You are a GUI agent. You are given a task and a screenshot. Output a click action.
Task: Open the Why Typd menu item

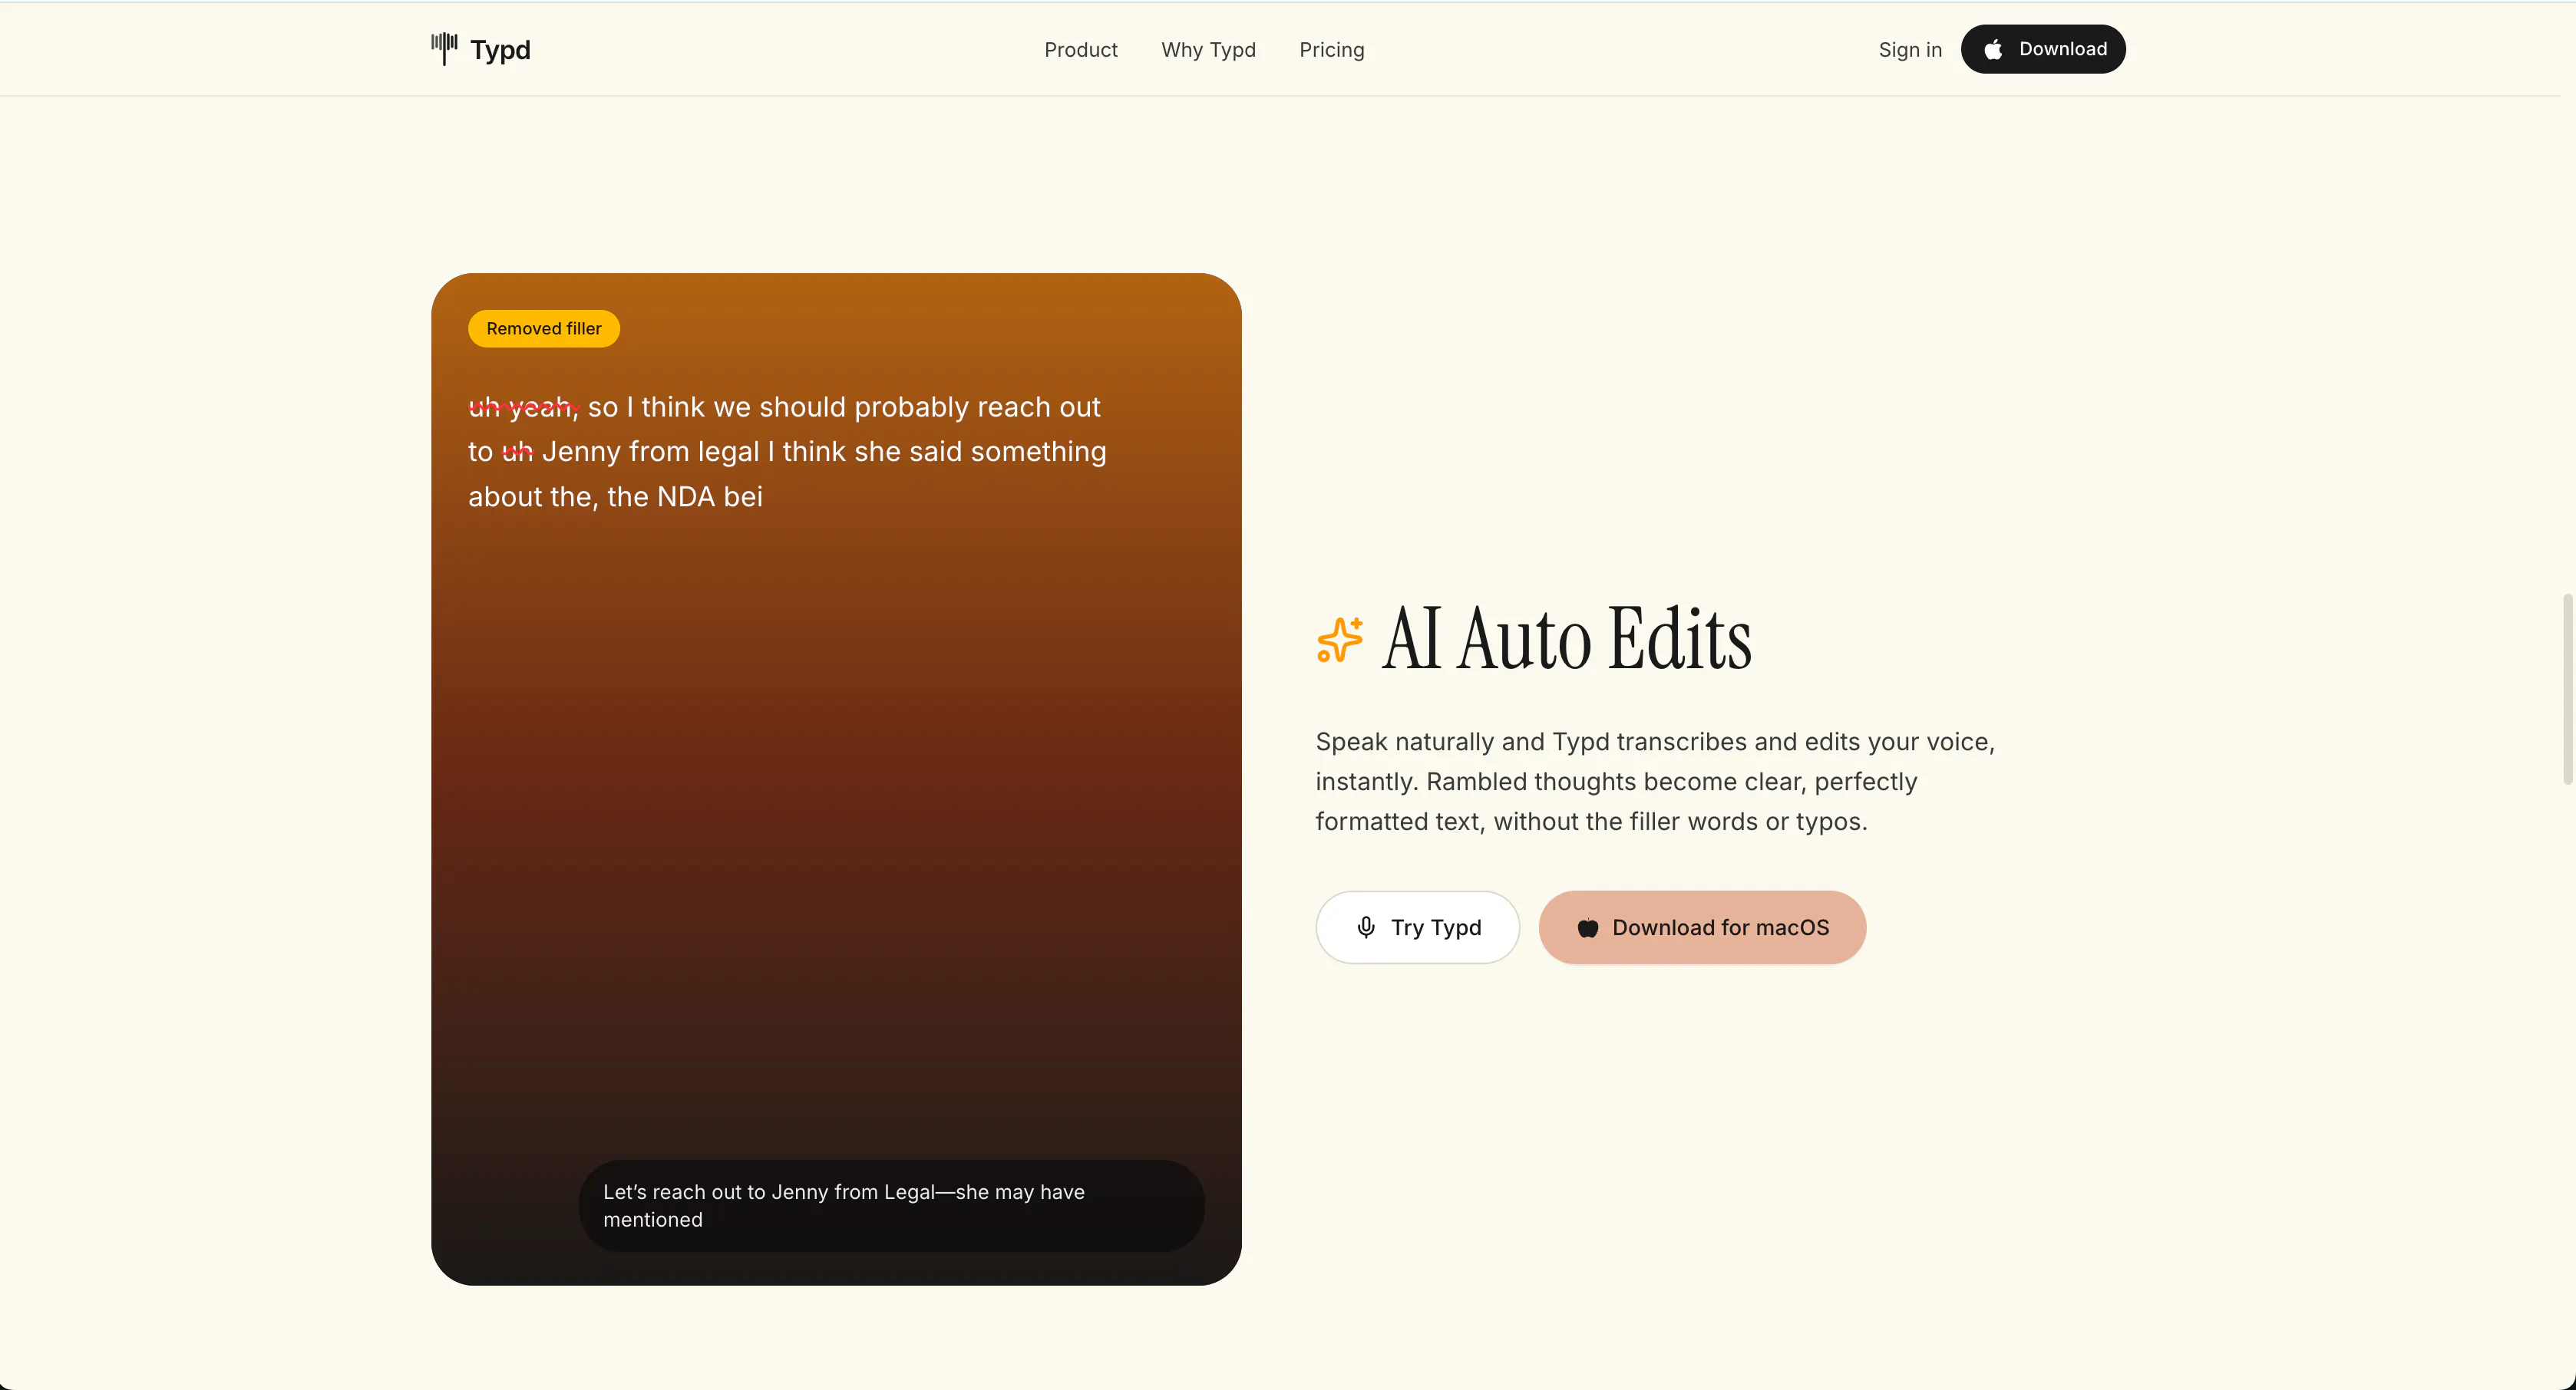click(x=1208, y=50)
